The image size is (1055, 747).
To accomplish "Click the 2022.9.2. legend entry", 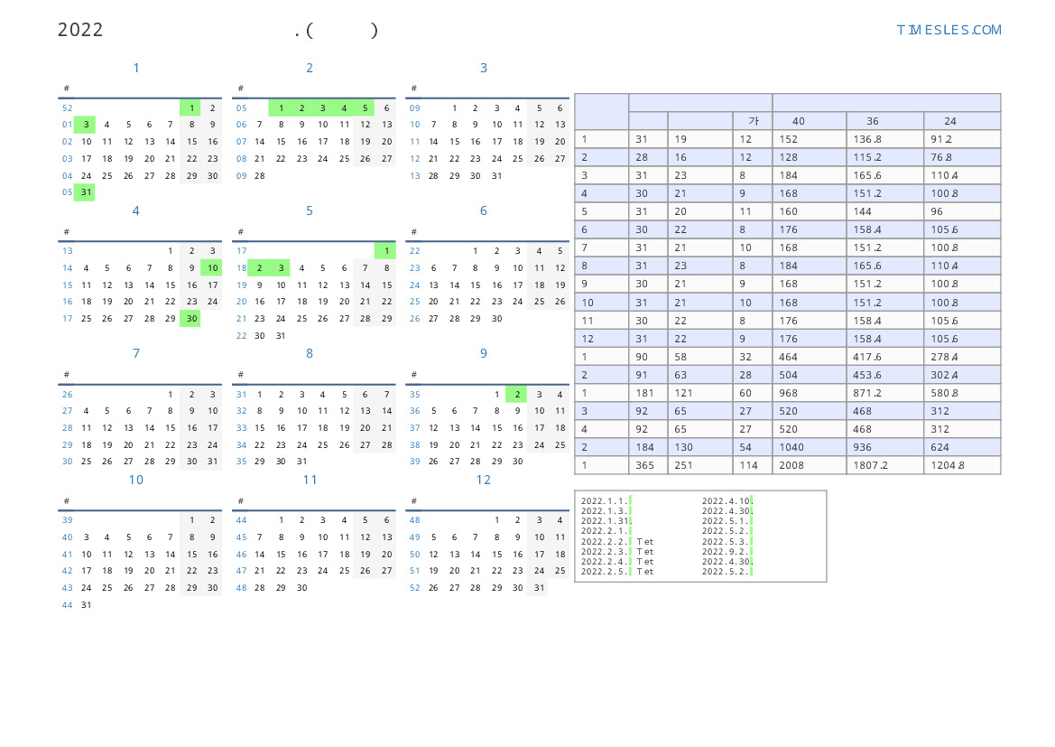I will point(725,551).
